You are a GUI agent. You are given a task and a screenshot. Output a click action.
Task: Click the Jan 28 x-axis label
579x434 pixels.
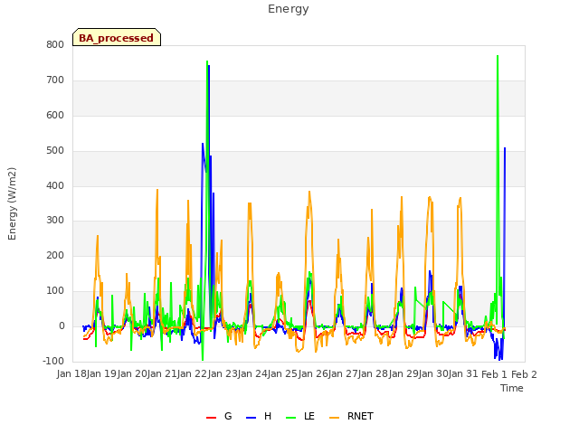[x=374, y=373]
